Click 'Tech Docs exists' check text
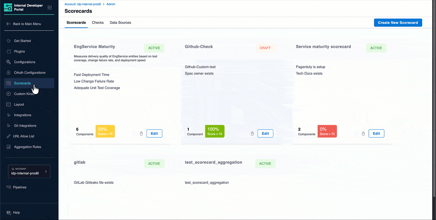The image size is (436, 220). 309,73
